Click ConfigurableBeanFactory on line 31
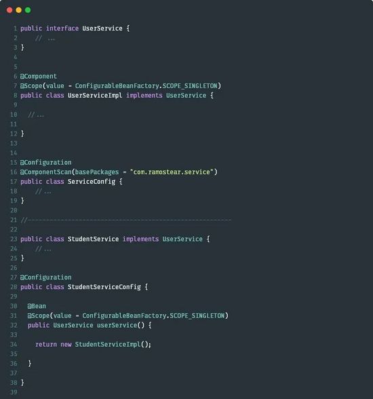 click(x=124, y=316)
